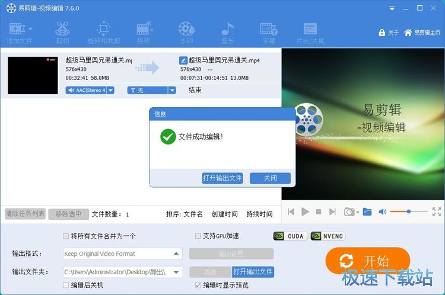
Task: Open the 字幕 subtitle tool
Action: pyautogui.click(x=268, y=33)
